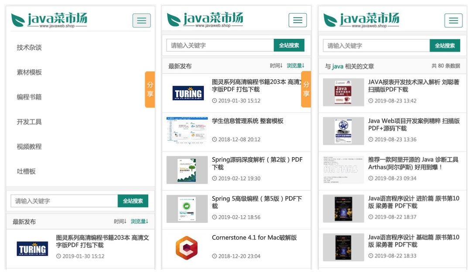
Task: Select 视频教程 menu item
Action: [x=29, y=147]
